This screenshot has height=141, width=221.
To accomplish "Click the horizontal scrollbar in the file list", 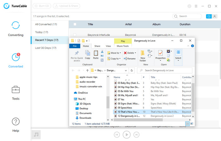I will (138, 120).
